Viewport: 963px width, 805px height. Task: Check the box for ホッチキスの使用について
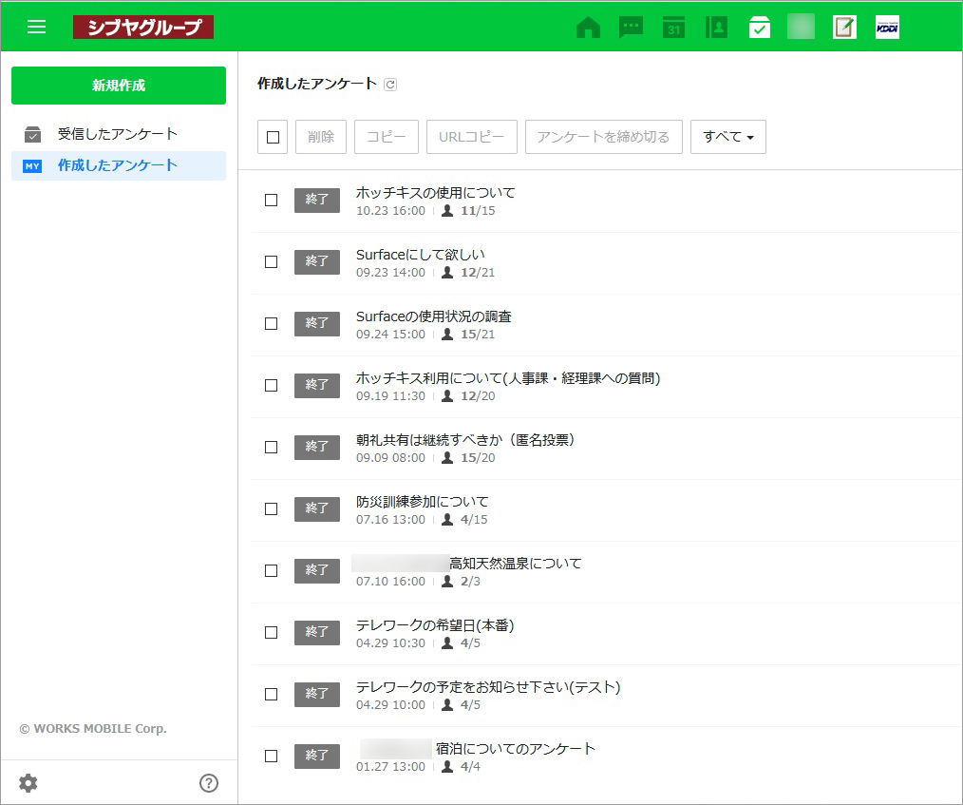tap(271, 200)
